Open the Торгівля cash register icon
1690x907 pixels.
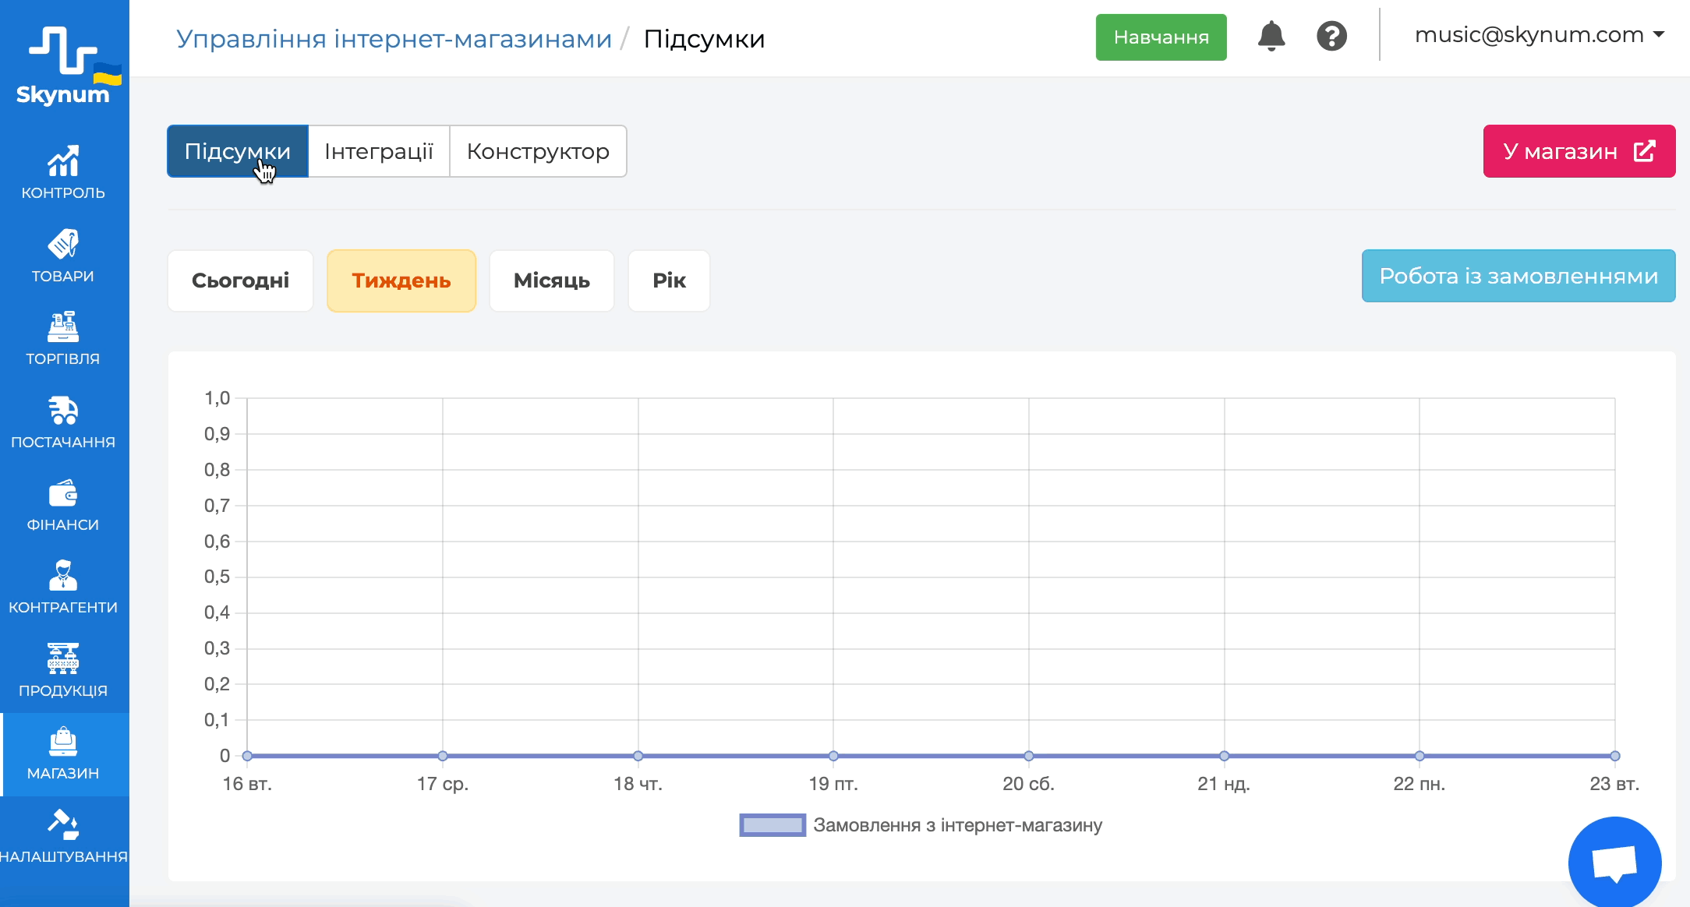63,327
